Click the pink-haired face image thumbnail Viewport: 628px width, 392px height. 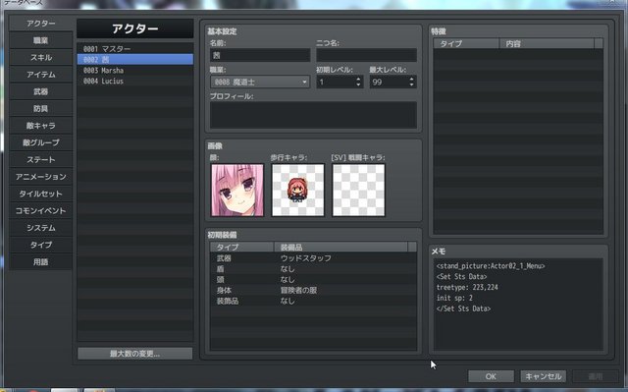237,190
